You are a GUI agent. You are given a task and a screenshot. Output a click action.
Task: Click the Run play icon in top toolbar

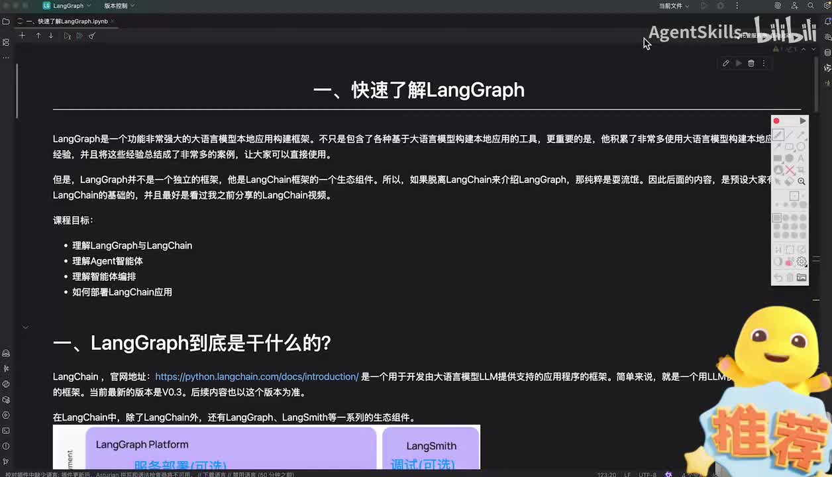pyautogui.click(x=703, y=5)
